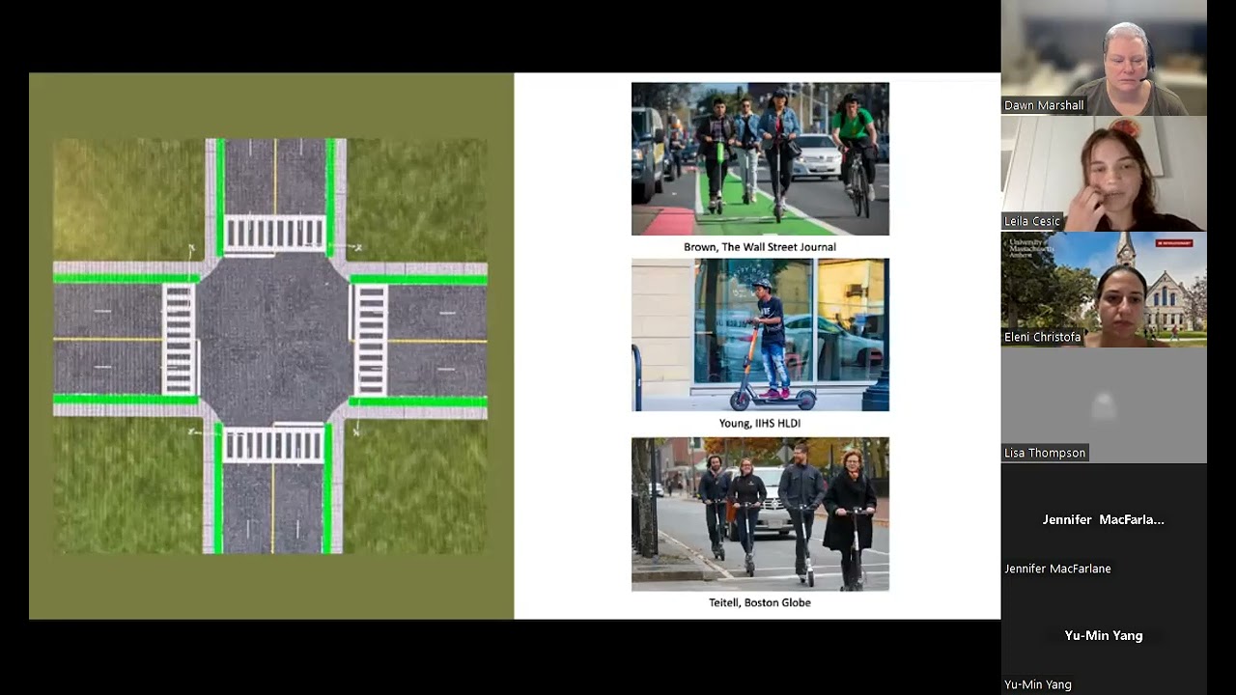
Task: Click the 'Leila Cesic' name label
Action: click(x=1032, y=221)
